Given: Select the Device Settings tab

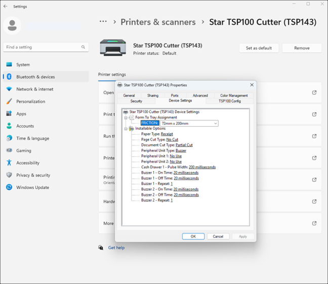Looking at the screenshot, I should (180, 101).
